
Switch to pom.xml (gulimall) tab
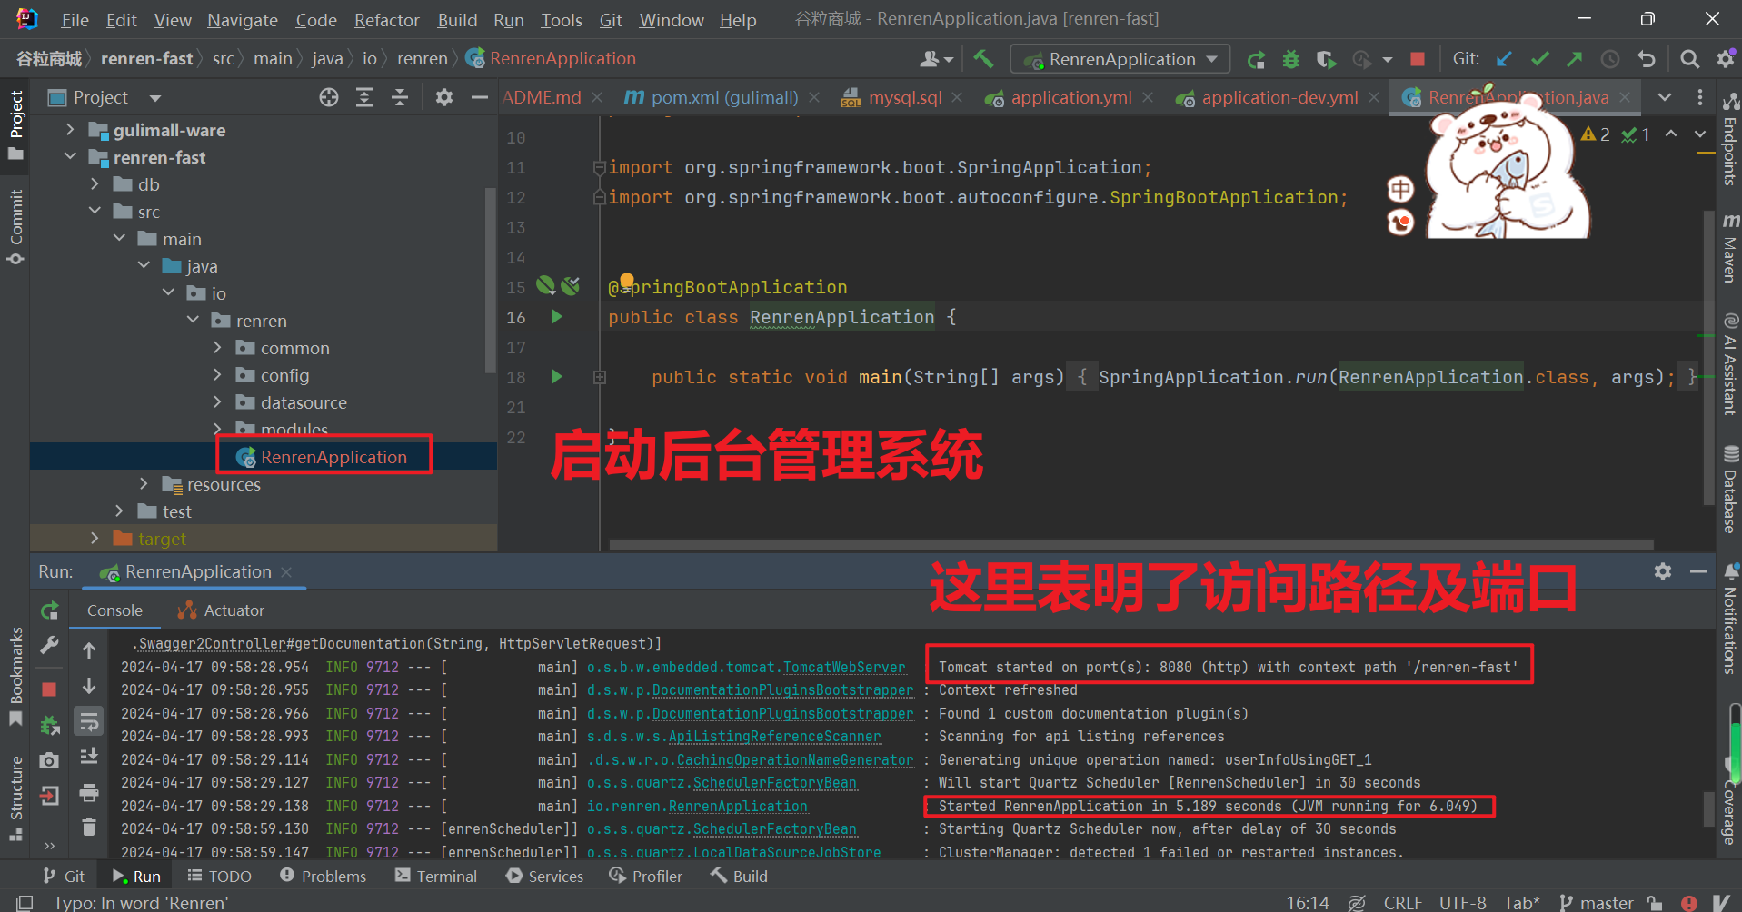723,97
